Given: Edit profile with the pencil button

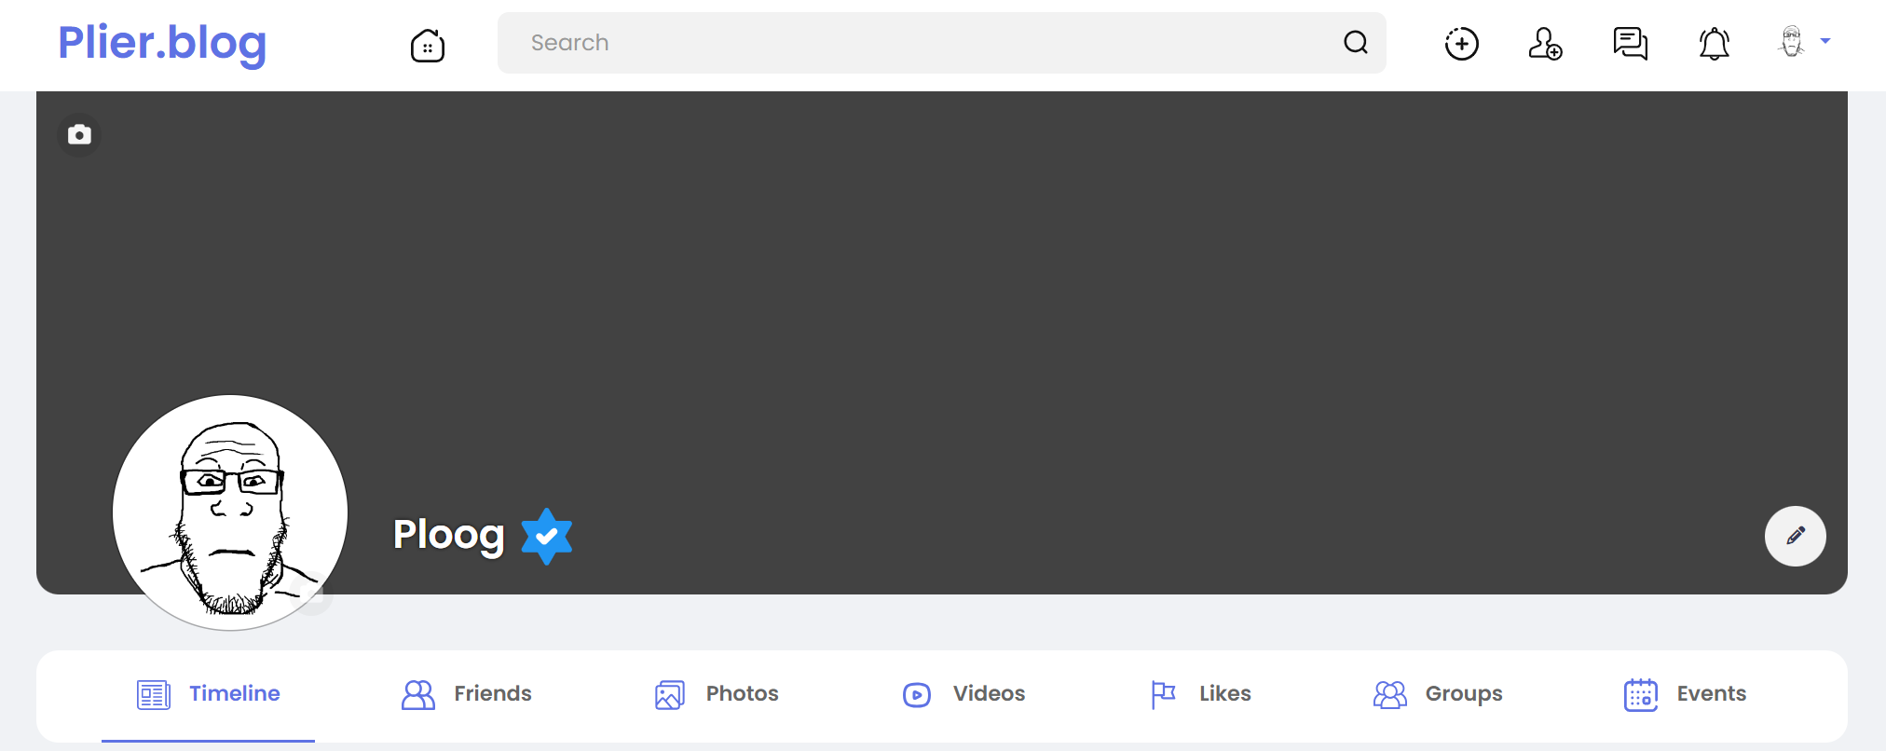Looking at the screenshot, I should pos(1795,536).
